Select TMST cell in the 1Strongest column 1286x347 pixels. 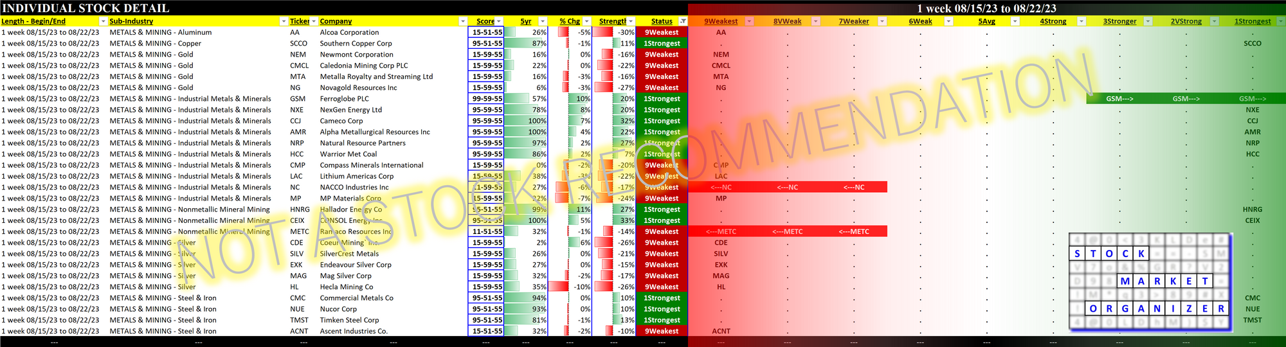pos(1253,320)
